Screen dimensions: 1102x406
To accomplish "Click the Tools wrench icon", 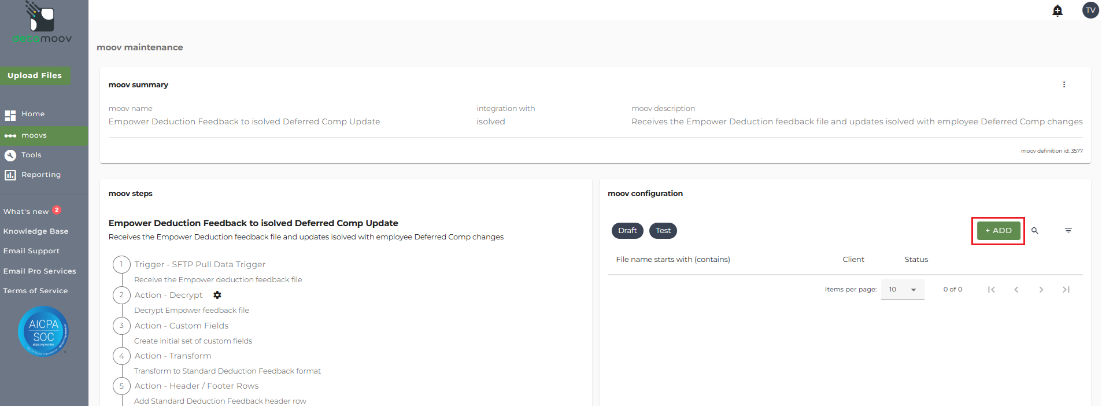I will pyautogui.click(x=10, y=155).
